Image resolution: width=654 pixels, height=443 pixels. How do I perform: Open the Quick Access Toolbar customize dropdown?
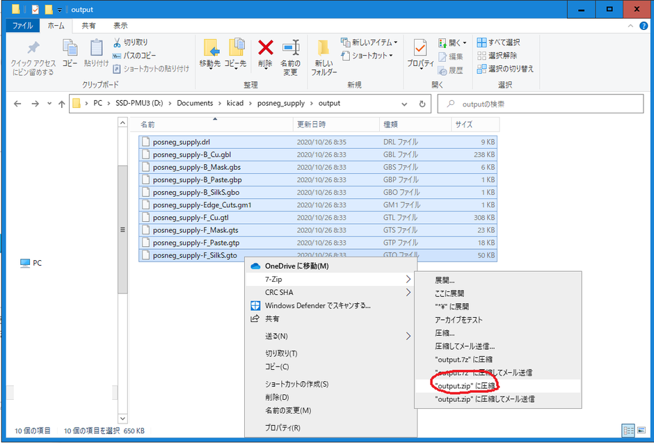tap(60, 10)
